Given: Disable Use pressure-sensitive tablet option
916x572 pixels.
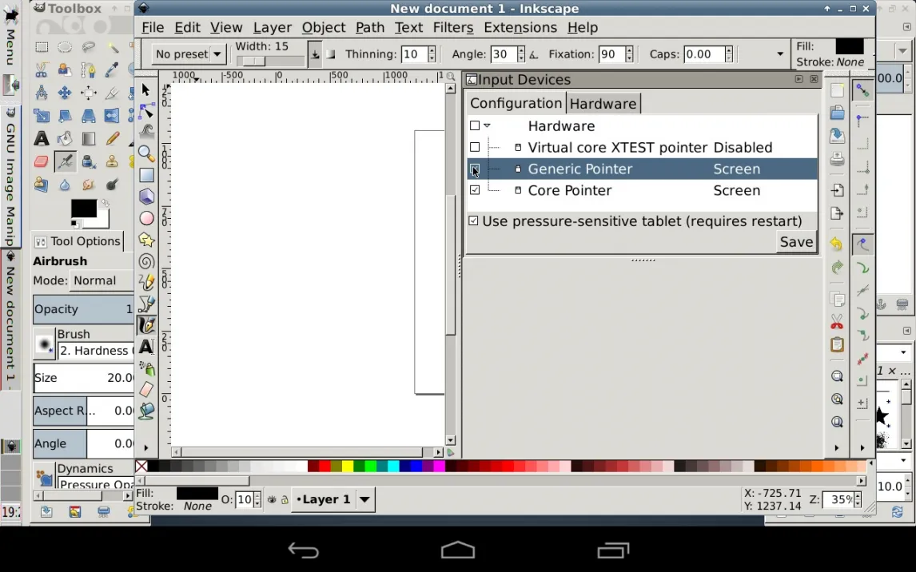Looking at the screenshot, I should tap(474, 221).
